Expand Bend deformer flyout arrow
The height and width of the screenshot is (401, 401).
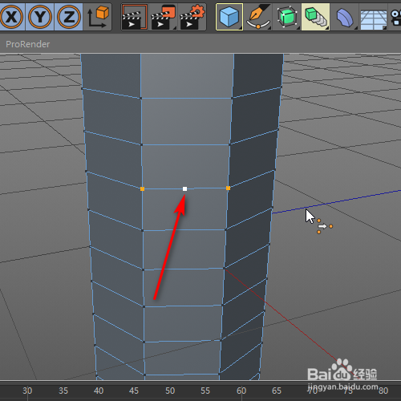click(x=356, y=28)
